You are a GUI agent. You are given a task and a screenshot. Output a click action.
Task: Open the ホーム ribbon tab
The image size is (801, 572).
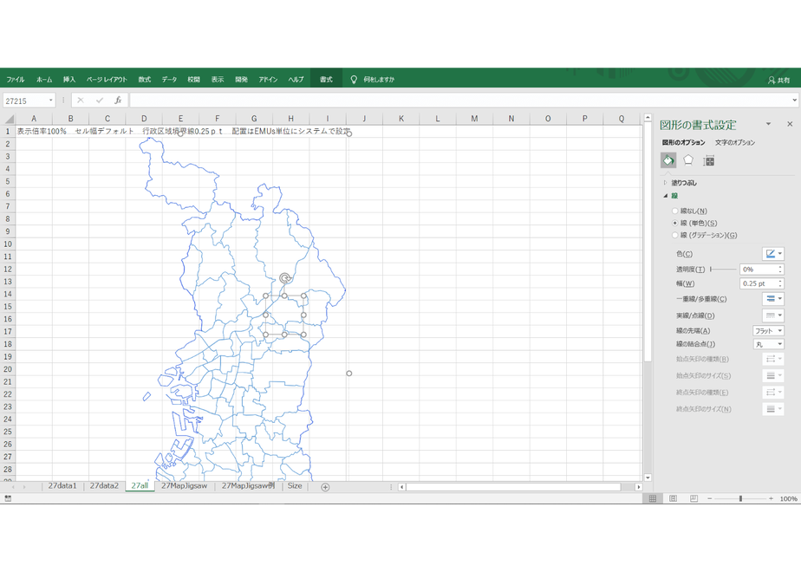click(x=44, y=79)
